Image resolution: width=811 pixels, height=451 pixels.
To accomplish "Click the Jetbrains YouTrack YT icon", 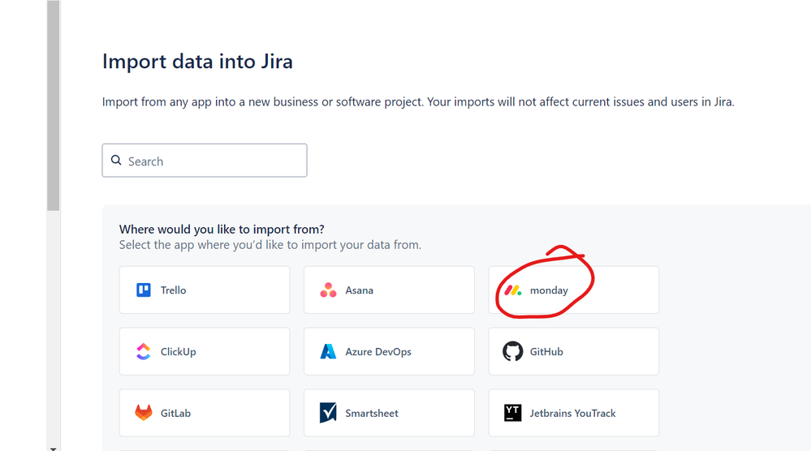I will tap(512, 413).
